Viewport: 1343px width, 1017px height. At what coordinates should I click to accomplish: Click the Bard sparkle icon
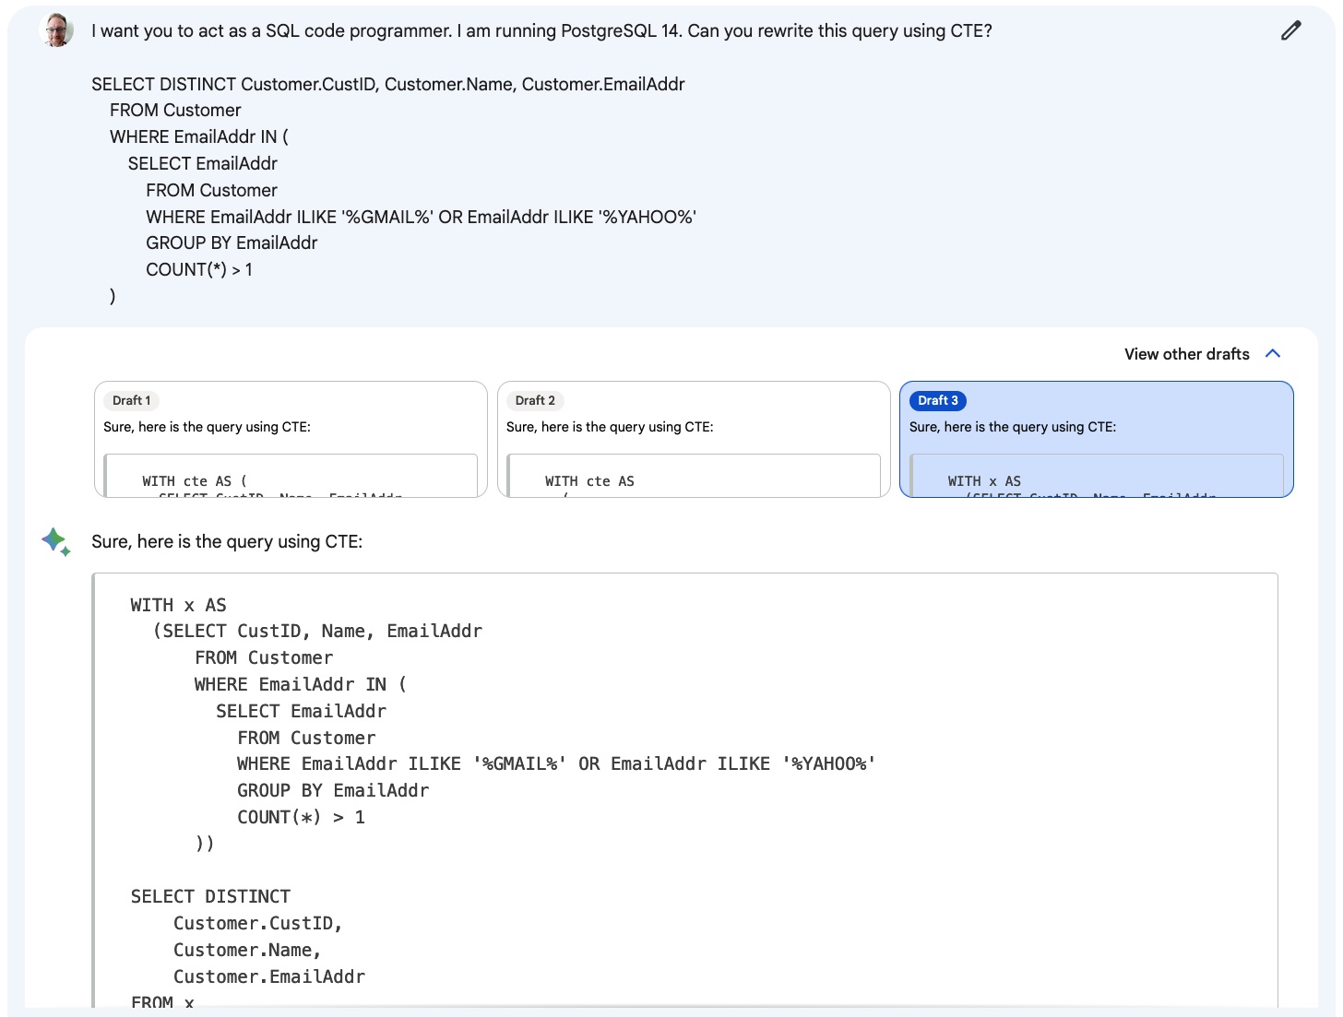56,541
